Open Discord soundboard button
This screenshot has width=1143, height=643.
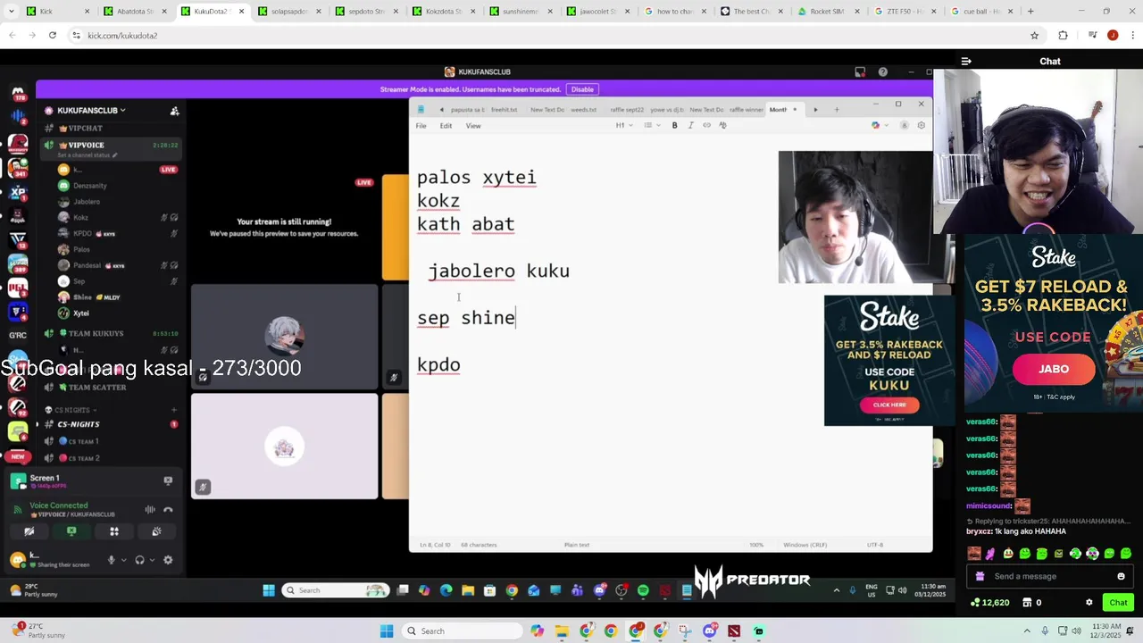tap(156, 531)
